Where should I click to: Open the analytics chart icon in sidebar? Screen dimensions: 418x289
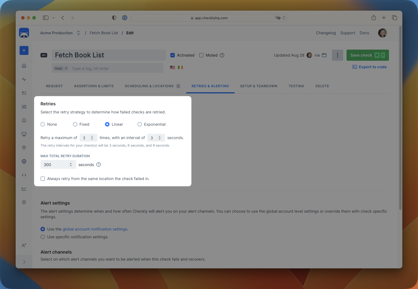(24, 188)
